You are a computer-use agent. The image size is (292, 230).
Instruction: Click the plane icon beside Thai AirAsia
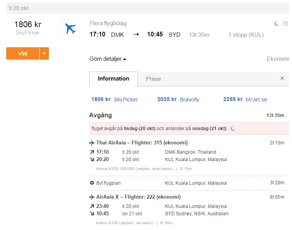tap(92, 142)
